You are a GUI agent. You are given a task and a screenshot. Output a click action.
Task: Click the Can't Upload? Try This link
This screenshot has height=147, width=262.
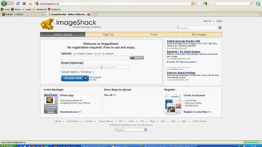(x=95, y=78)
